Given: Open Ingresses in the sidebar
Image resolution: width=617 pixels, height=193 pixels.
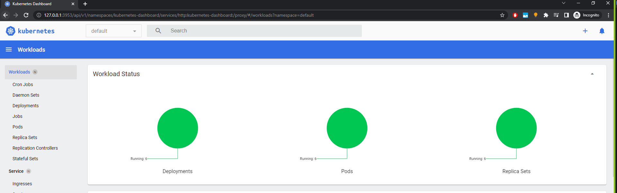Looking at the screenshot, I should [22, 184].
